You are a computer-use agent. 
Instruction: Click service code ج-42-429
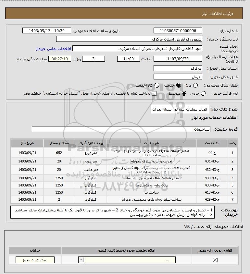[212, 199]
